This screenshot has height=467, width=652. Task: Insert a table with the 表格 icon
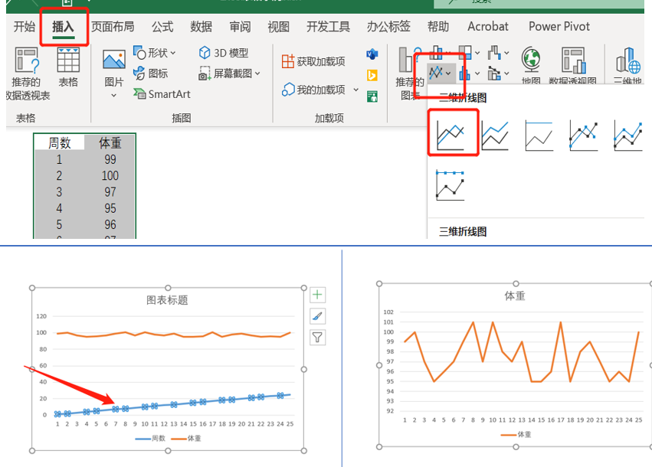tap(68, 60)
